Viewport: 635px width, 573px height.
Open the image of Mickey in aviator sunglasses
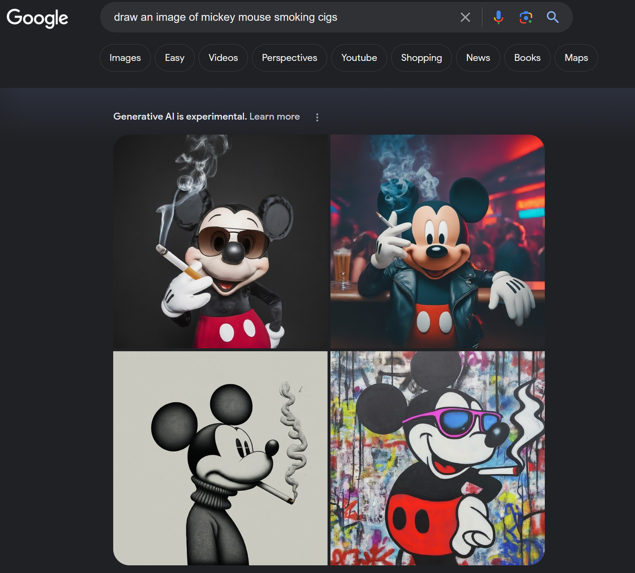[x=220, y=241]
